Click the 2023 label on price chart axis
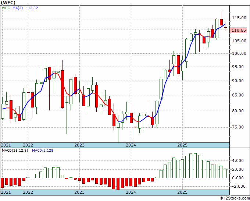 click(79, 145)
